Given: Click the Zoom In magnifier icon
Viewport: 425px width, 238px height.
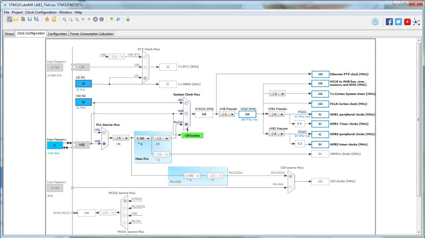Looking at the screenshot, I should tap(64, 19).
